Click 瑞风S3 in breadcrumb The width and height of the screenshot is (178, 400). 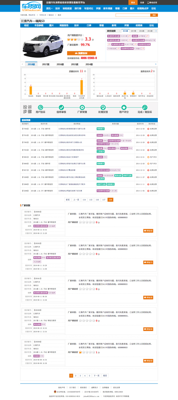(51, 15)
